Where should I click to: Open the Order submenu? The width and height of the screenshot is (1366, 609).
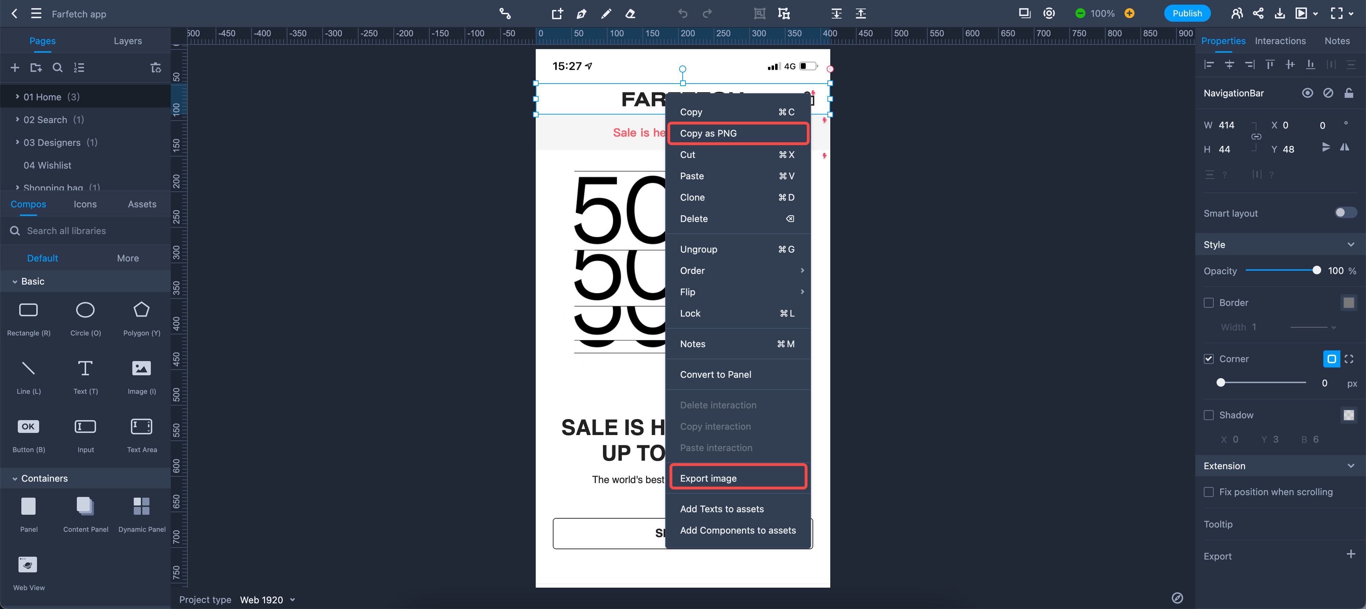tap(738, 271)
